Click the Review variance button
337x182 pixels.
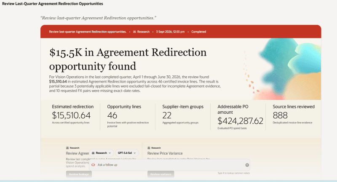click(x=161, y=174)
